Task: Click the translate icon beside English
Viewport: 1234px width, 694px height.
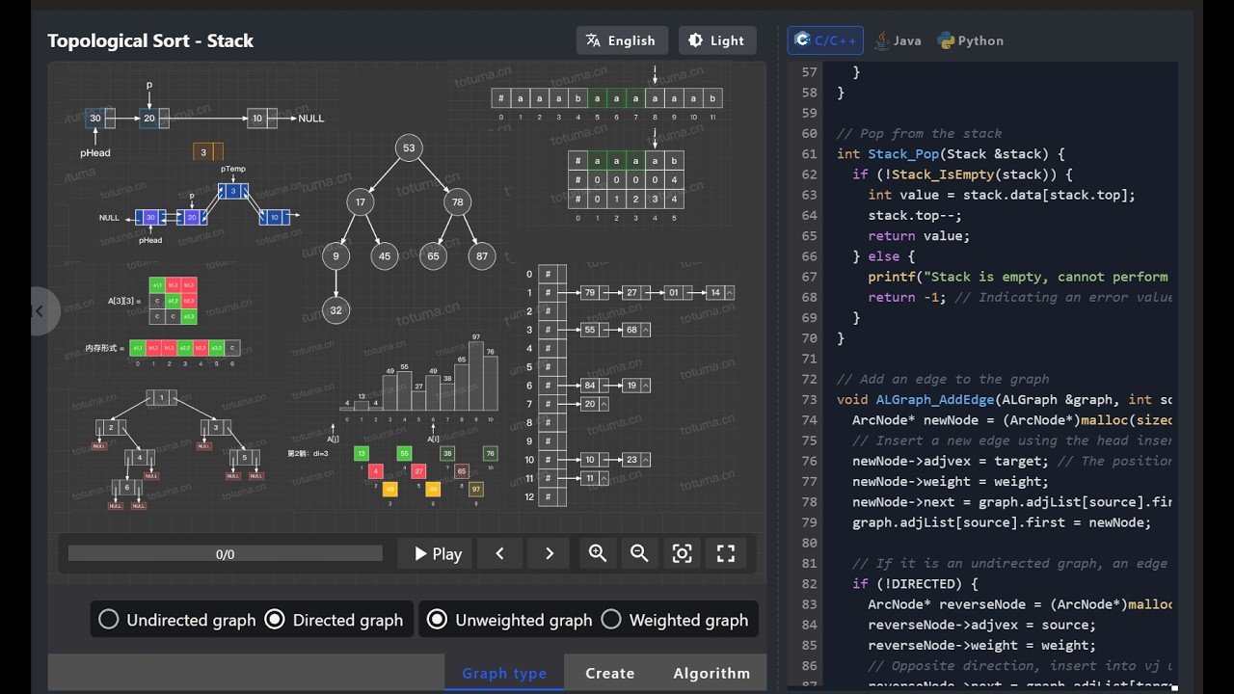Action: (x=593, y=40)
